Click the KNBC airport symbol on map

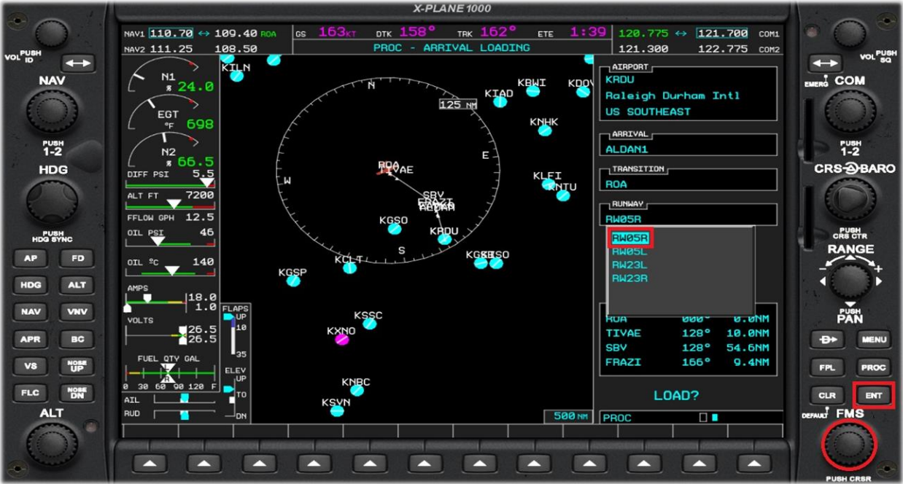(357, 390)
